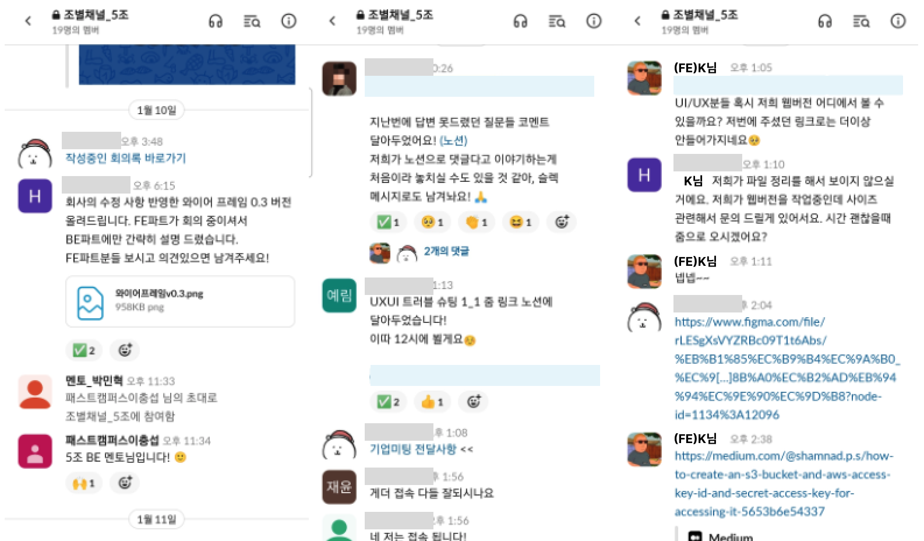The height and width of the screenshot is (541, 924).
Task: Open 조별채널_5조 channel details from left header title
Action: 90,15
